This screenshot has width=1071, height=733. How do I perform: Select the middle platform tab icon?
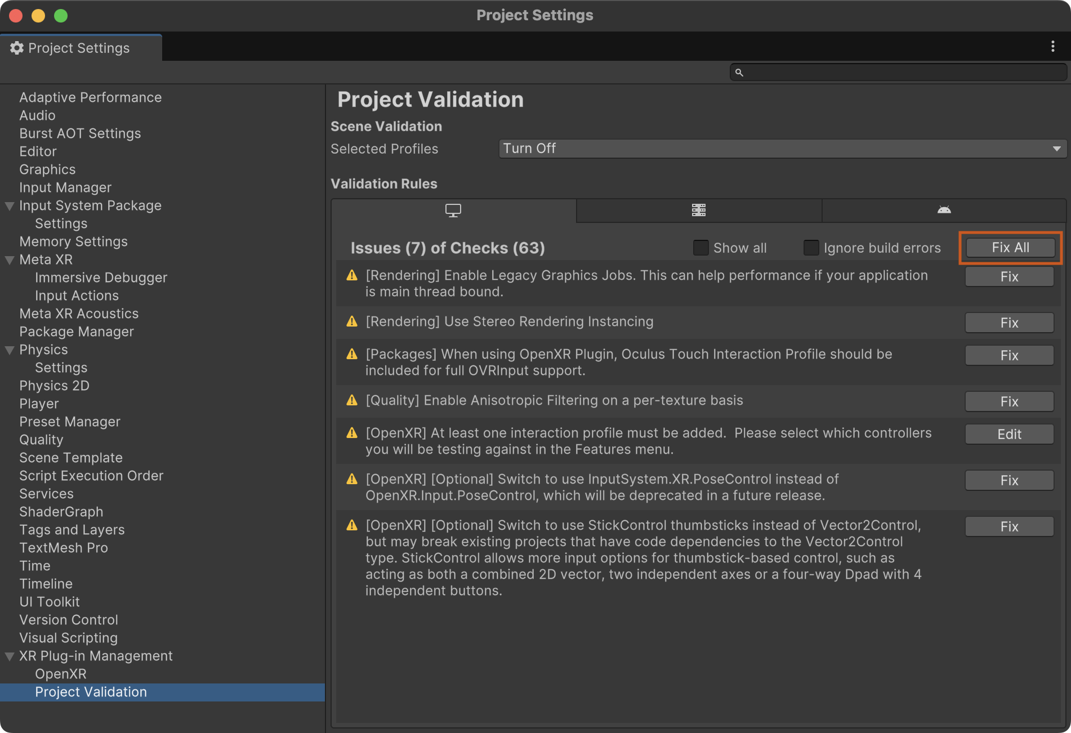698,210
